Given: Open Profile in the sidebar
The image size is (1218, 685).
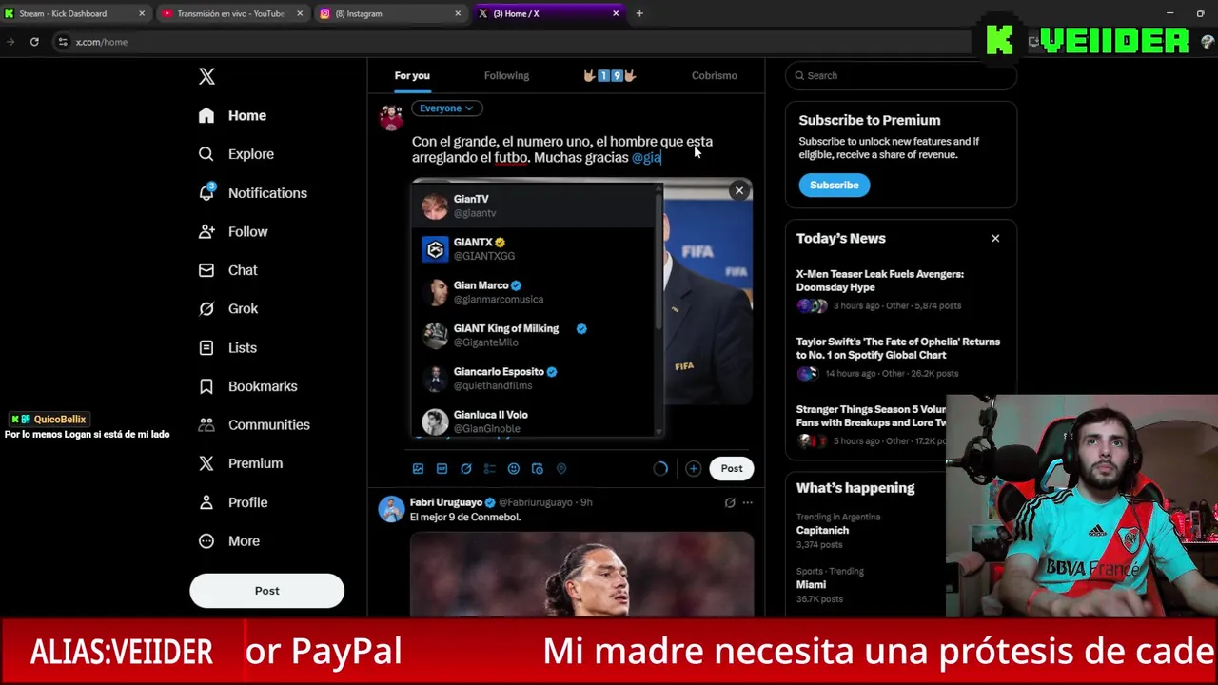Looking at the screenshot, I should pyautogui.click(x=233, y=502).
